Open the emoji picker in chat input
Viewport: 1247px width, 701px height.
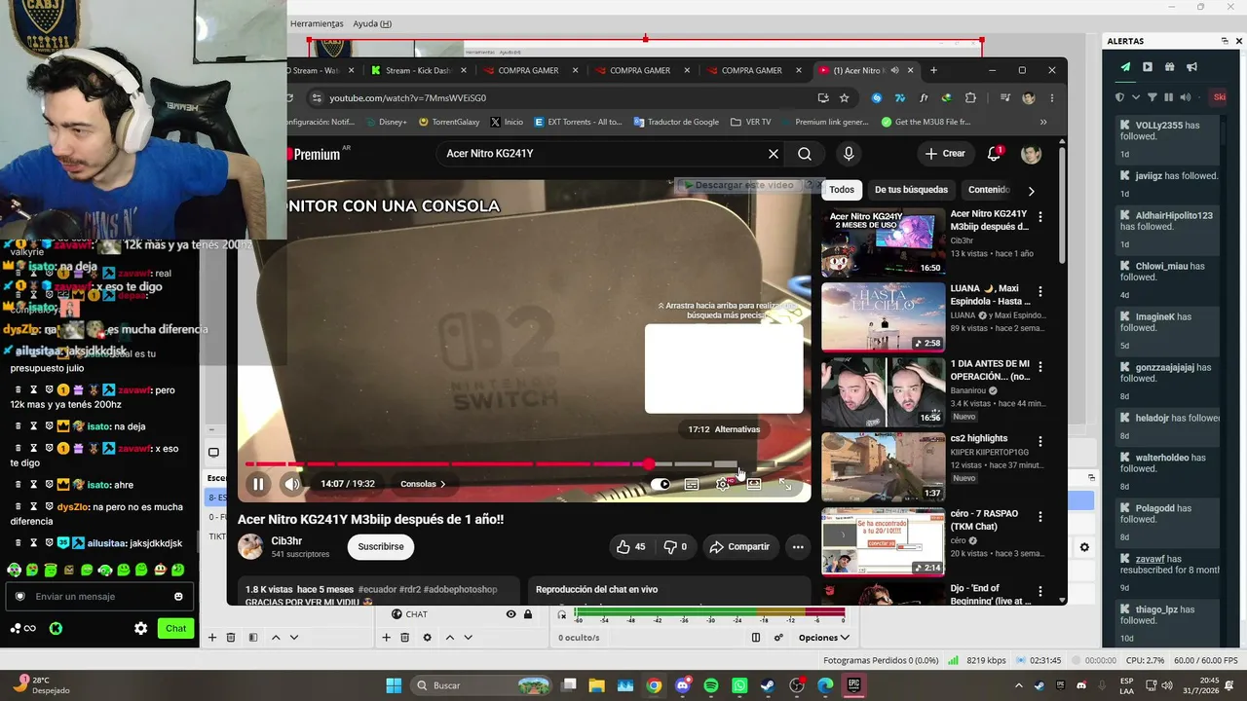178,597
